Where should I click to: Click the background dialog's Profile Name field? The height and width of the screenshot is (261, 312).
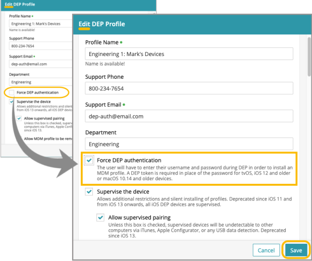tap(40, 23)
